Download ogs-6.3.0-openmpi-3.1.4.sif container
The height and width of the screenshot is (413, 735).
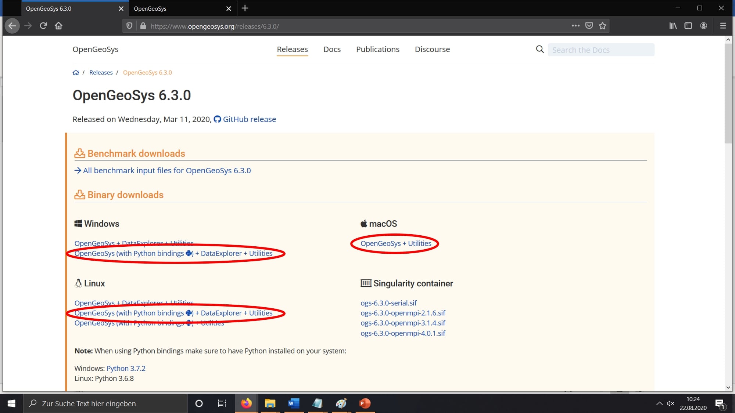[403, 323]
